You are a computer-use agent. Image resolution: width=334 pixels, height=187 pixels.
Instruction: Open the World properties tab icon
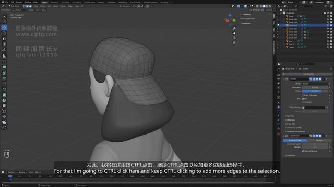coord(278,92)
